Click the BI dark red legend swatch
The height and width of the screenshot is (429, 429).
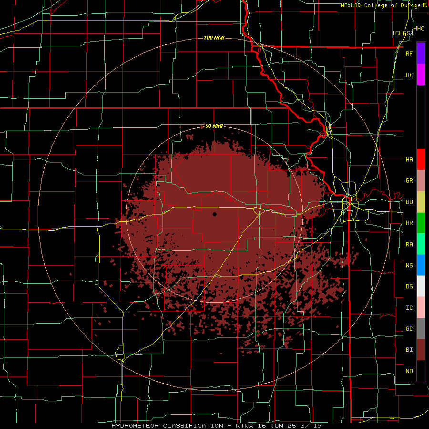[421, 350]
